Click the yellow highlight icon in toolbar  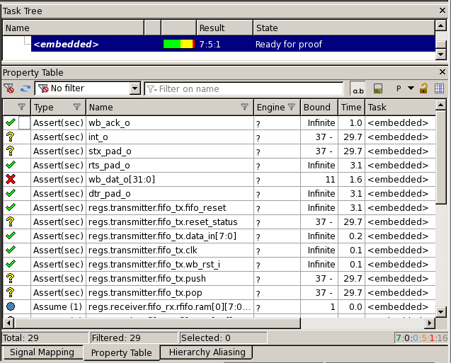pyautogui.click(x=378, y=88)
